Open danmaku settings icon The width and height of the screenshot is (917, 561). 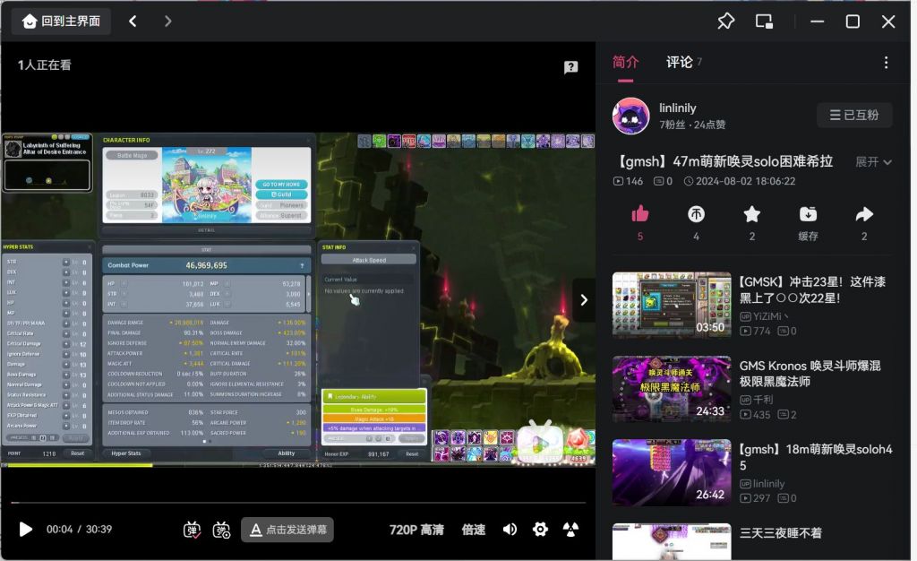(222, 530)
